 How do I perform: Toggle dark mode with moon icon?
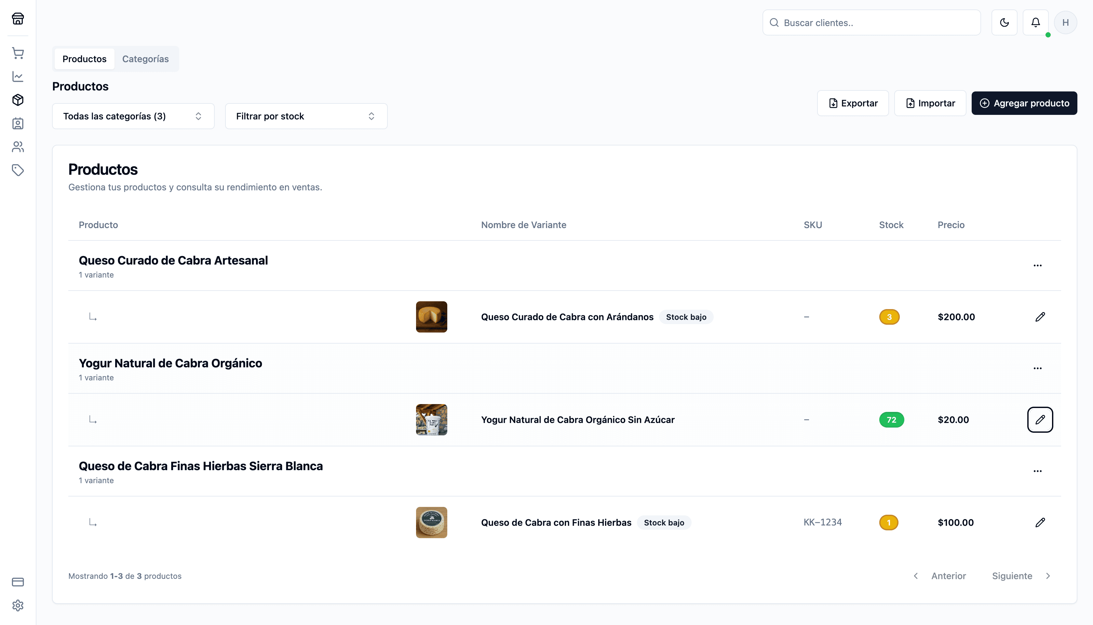[x=1004, y=22]
